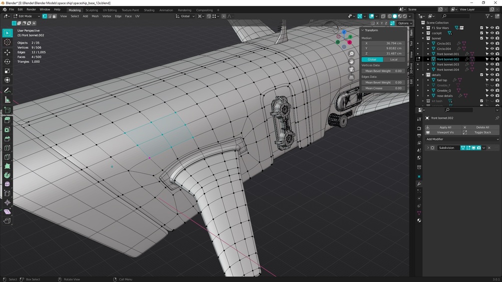502x282 pixels.
Task: Select the Rotate tool
Action: click(x=7, y=61)
